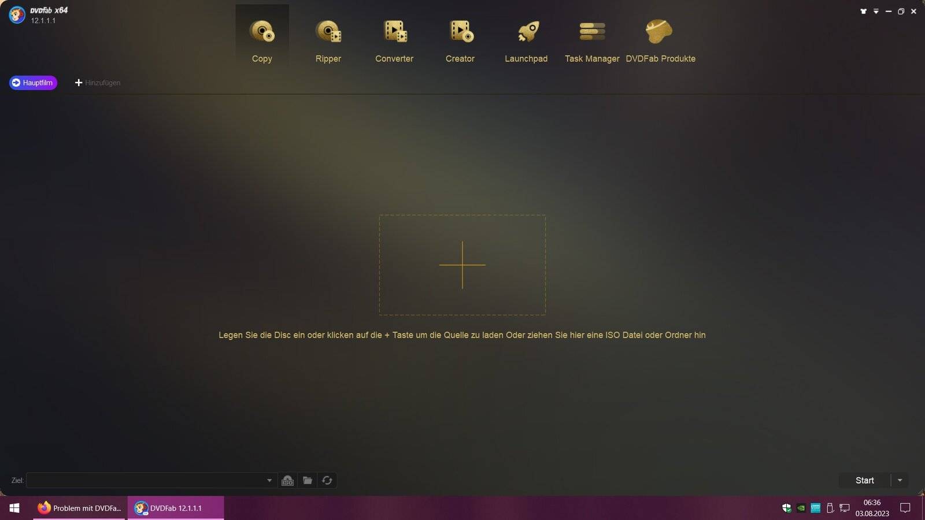The width and height of the screenshot is (925, 520).
Task: Click the blue keyboard tray icon
Action: point(816,508)
